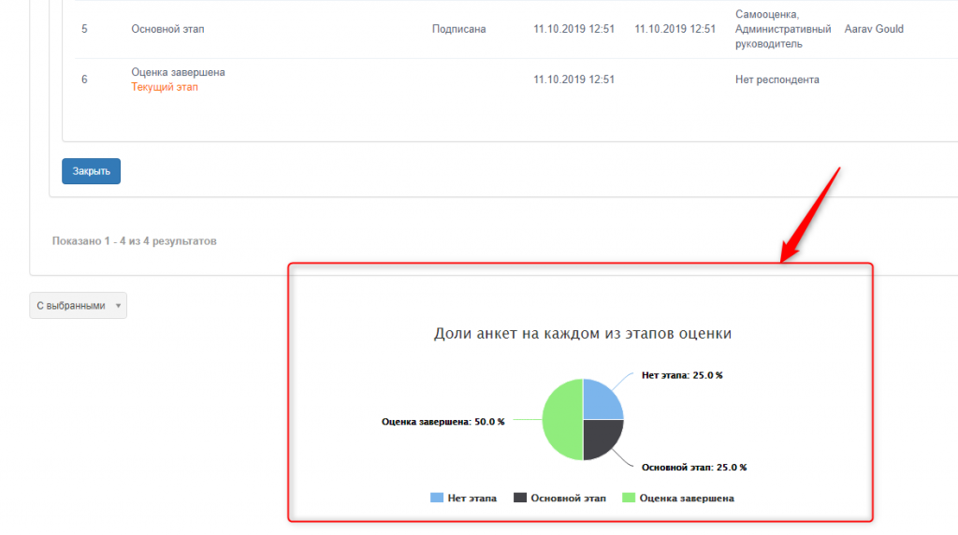Click the blue 'Нет этапа' pie slice
This screenshot has height=535, width=958.
[601, 399]
